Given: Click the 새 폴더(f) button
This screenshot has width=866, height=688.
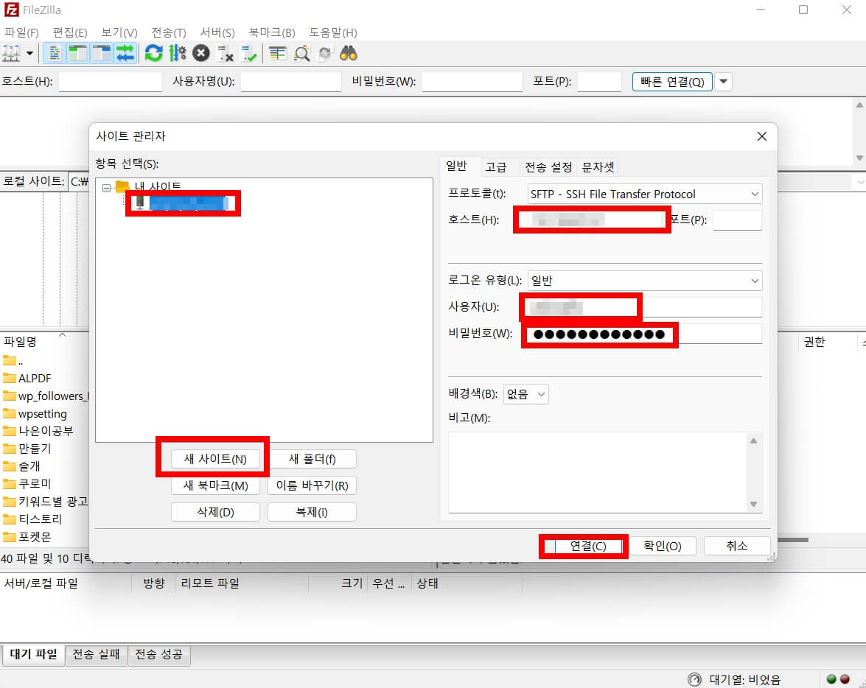Looking at the screenshot, I should point(312,459).
